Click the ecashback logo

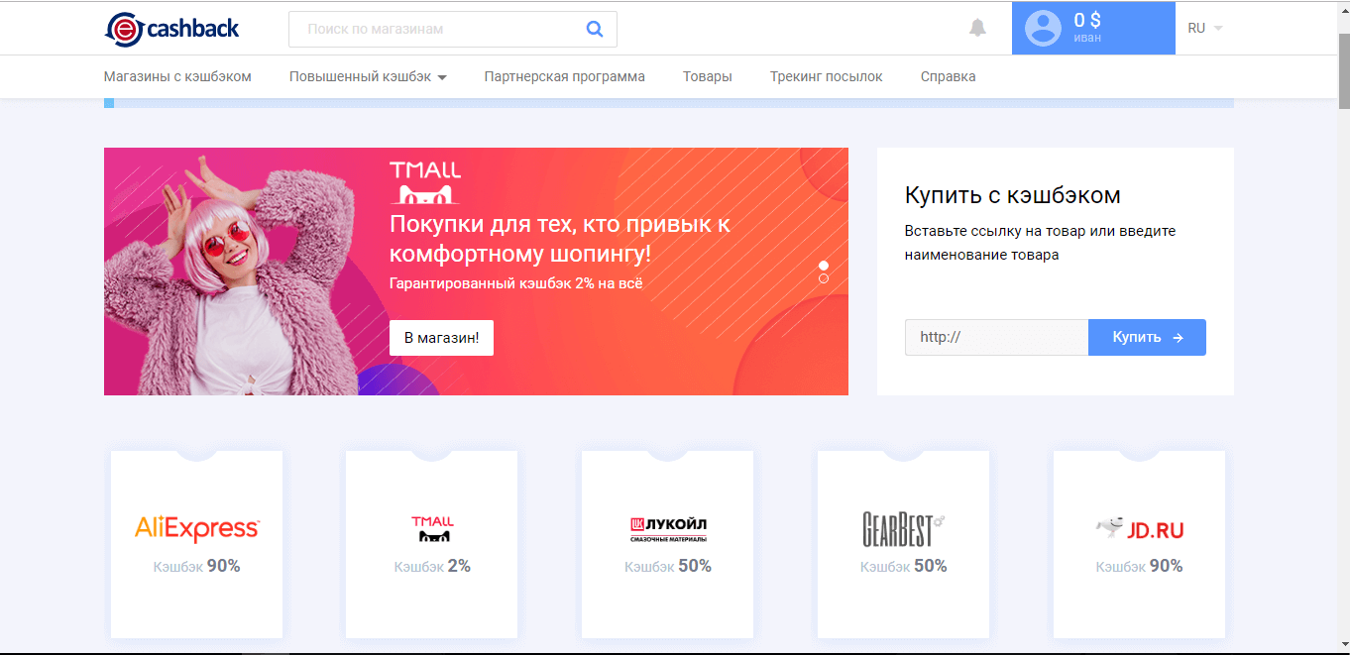(171, 29)
